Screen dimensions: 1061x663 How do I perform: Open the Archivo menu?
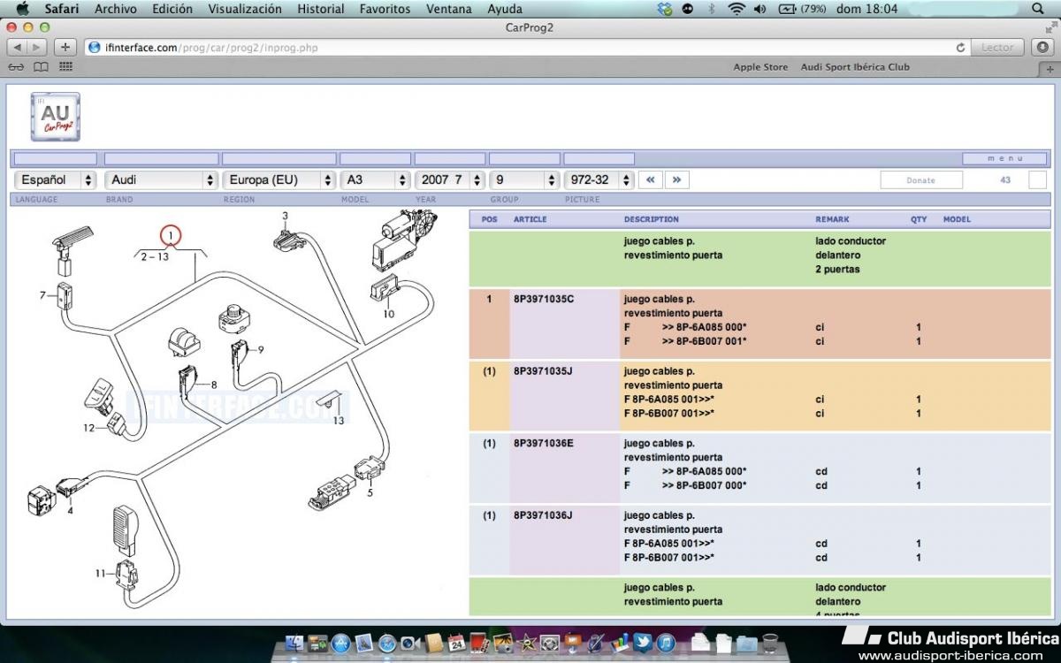(116, 9)
